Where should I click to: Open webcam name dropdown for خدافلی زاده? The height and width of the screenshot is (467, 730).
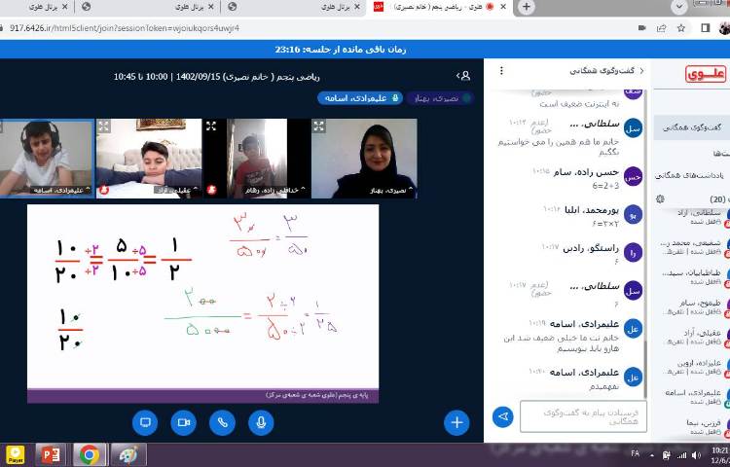275,190
